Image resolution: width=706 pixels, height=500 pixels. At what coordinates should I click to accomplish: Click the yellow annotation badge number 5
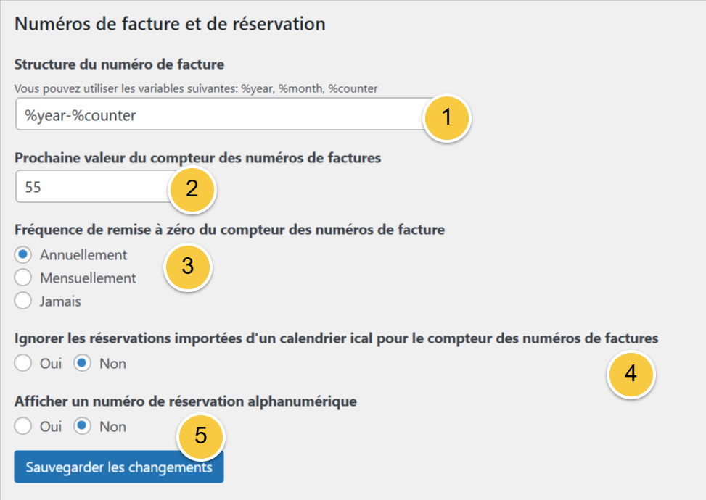(201, 436)
